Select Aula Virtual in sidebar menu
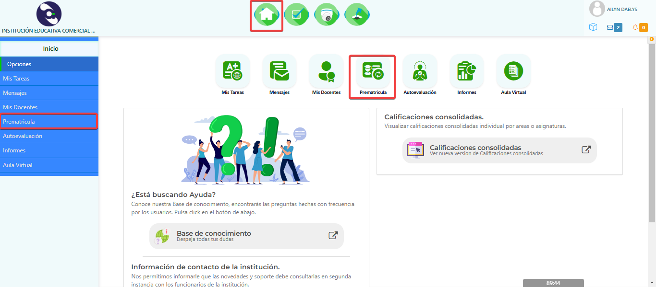Viewport: 656px width, 287px height. [x=49, y=165]
